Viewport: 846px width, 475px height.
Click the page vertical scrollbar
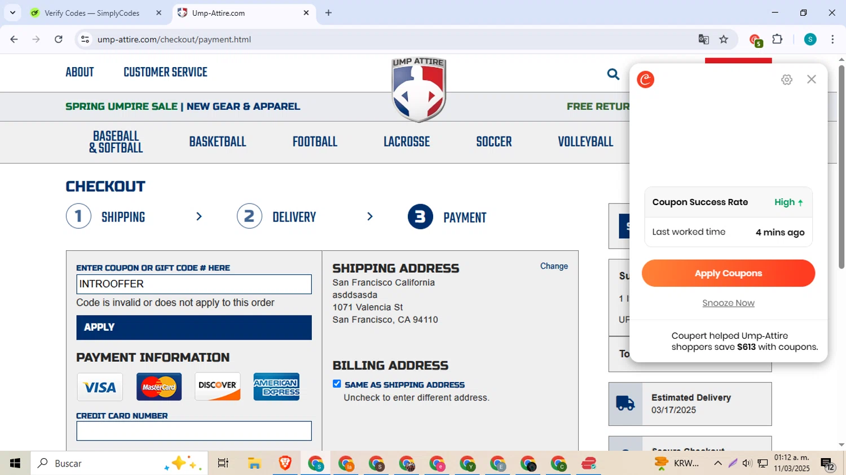pos(841,167)
